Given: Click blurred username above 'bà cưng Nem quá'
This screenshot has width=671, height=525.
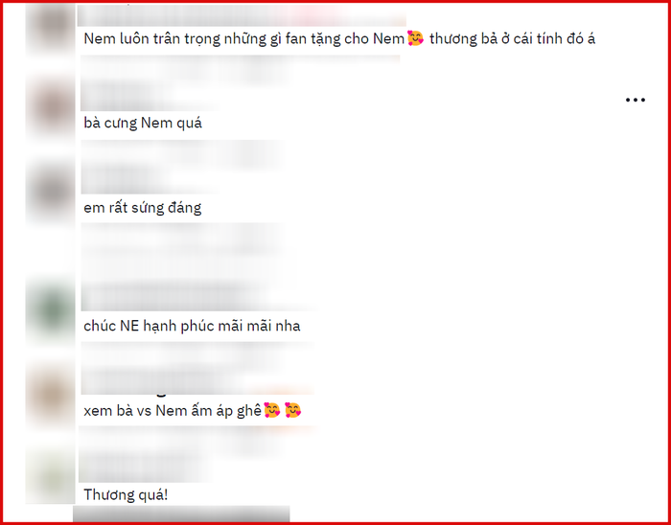Looking at the screenshot, I should [x=240, y=83].
